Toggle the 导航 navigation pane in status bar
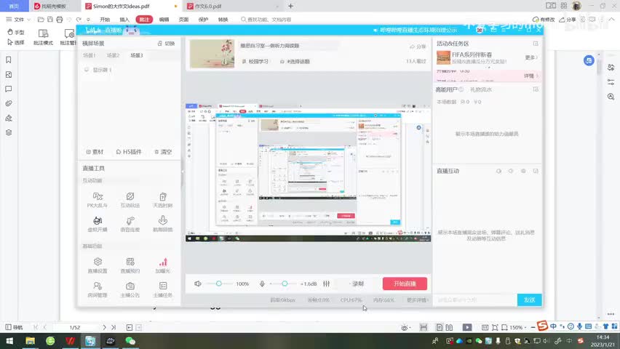This screenshot has width=620, height=349. pyautogui.click(x=14, y=327)
